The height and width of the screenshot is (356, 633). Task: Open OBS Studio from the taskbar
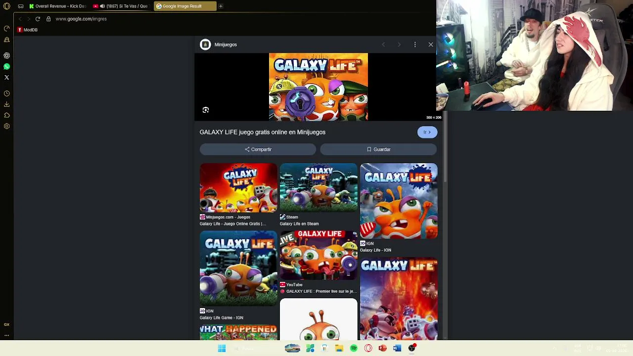coord(412,349)
